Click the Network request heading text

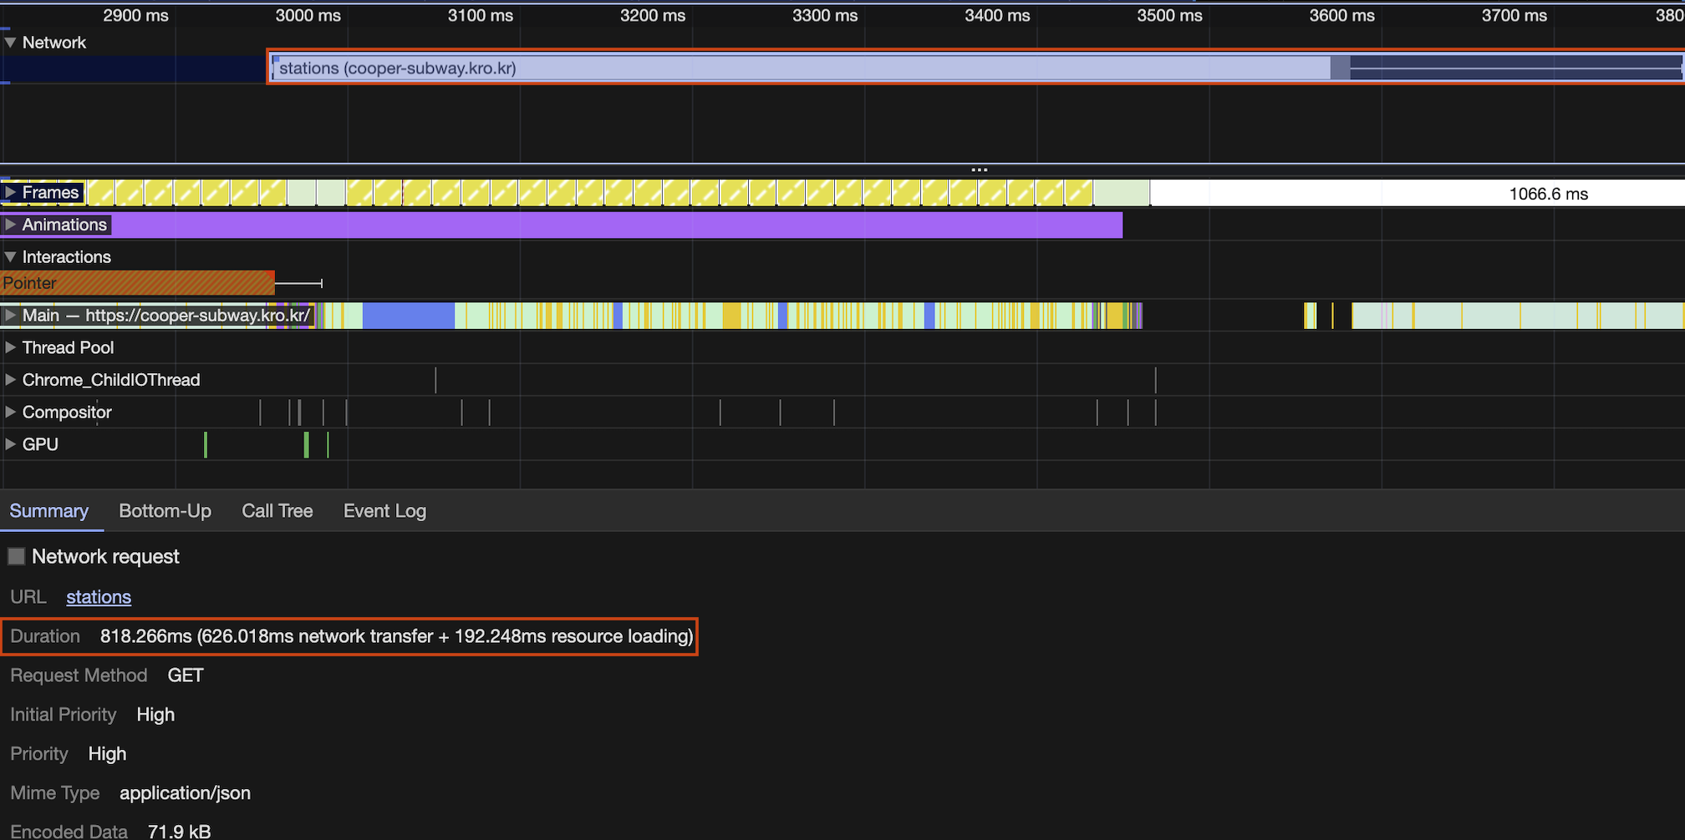click(x=105, y=557)
